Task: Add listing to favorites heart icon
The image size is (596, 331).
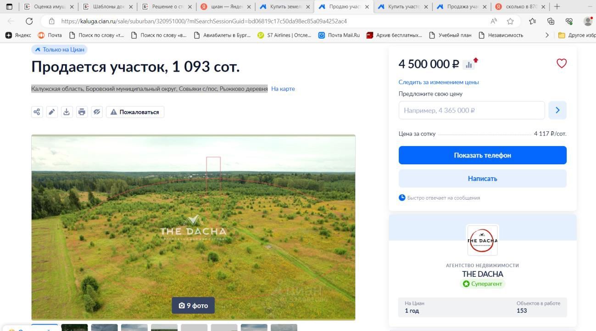Action: tap(561, 63)
